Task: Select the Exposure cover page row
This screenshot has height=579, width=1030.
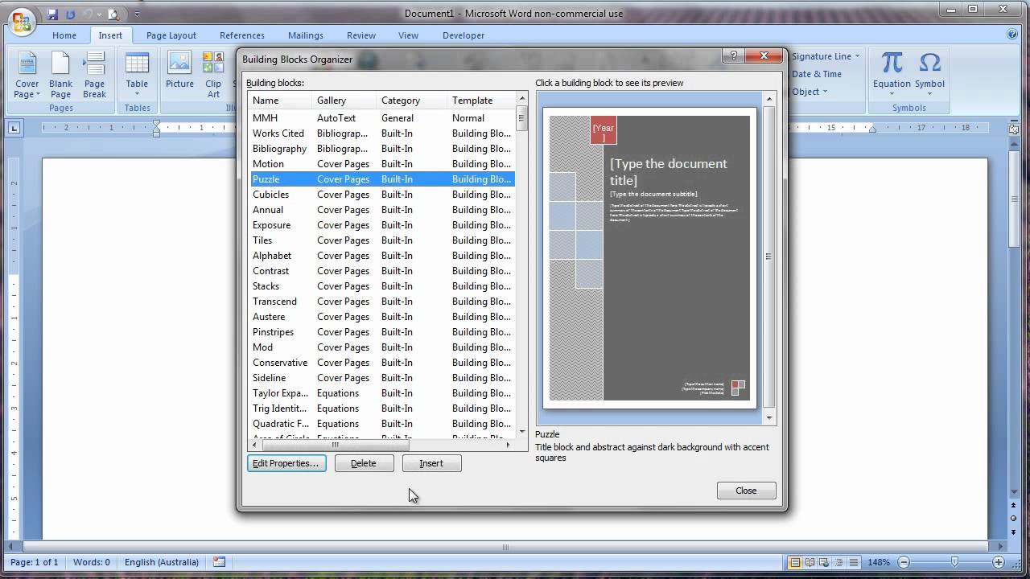Action: click(x=381, y=225)
